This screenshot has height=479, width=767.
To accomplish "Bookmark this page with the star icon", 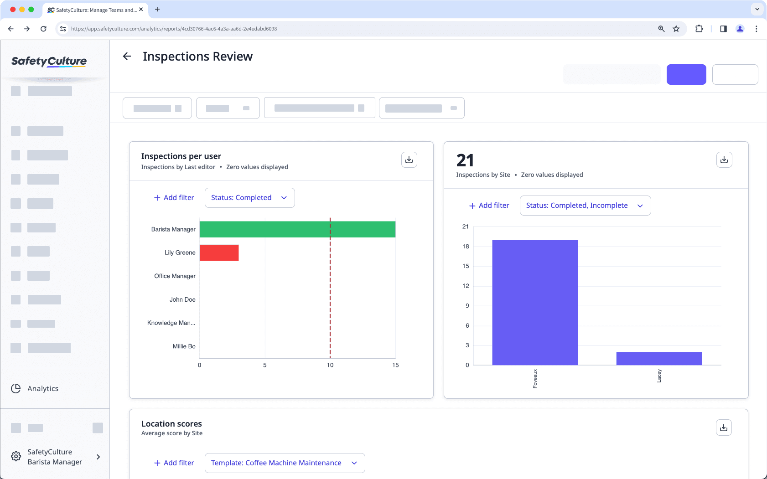I will click(676, 29).
